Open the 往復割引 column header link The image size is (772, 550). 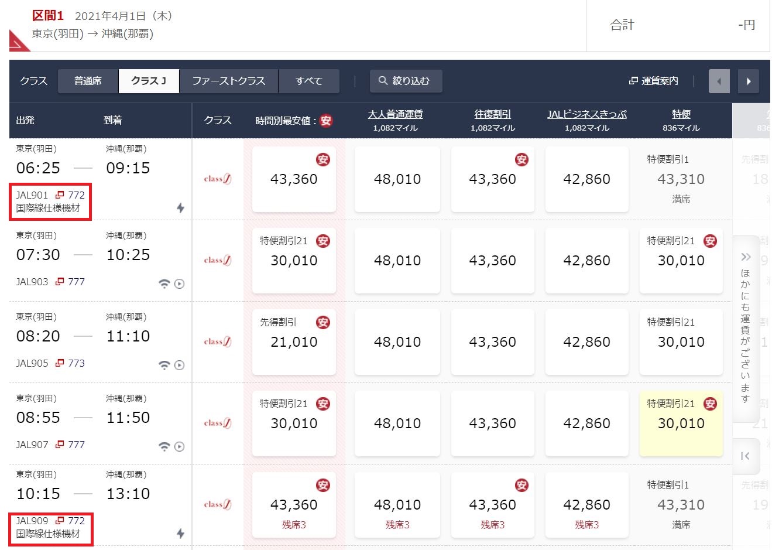click(x=493, y=114)
